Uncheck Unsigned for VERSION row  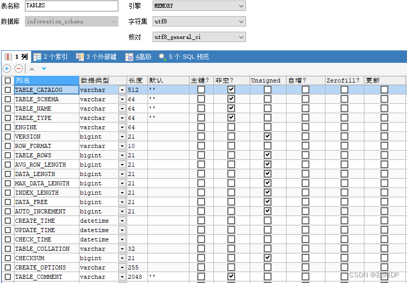[x=267, y=136]
